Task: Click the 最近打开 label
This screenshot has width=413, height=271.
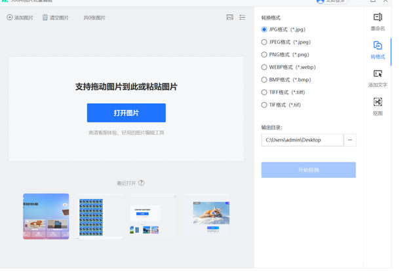Action: click(126, 183)
